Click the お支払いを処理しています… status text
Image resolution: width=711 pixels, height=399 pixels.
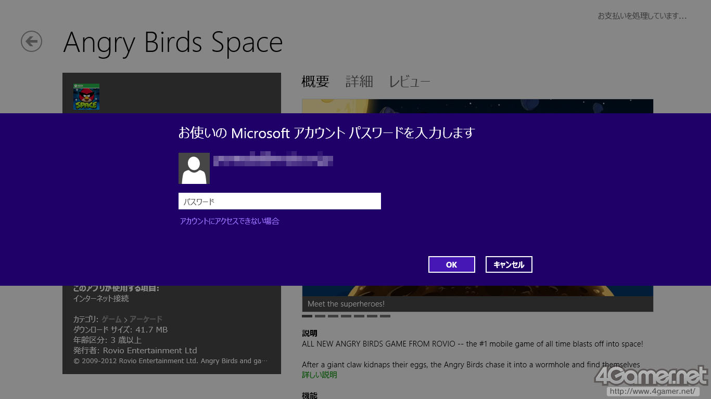point(642,16)
